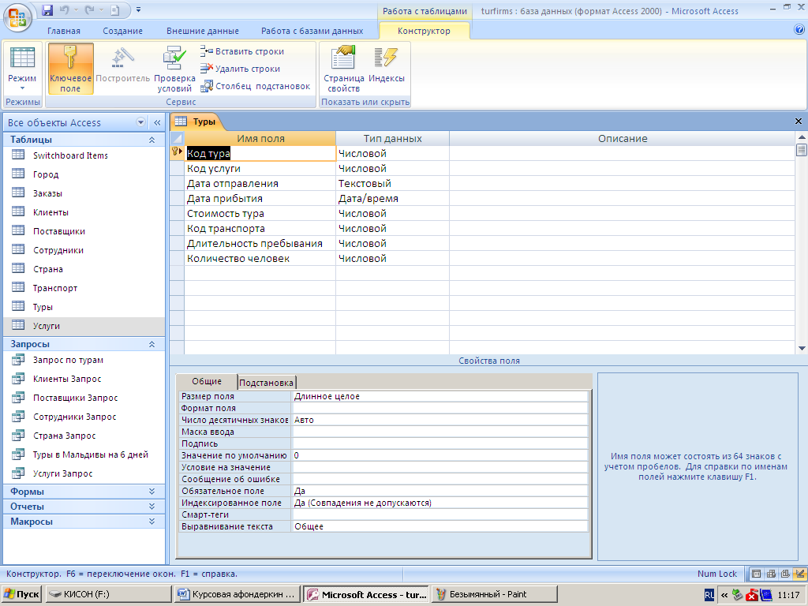Click the Undo icon in quick access toolbar
The image size is (808, 606).
click(65, 10)
